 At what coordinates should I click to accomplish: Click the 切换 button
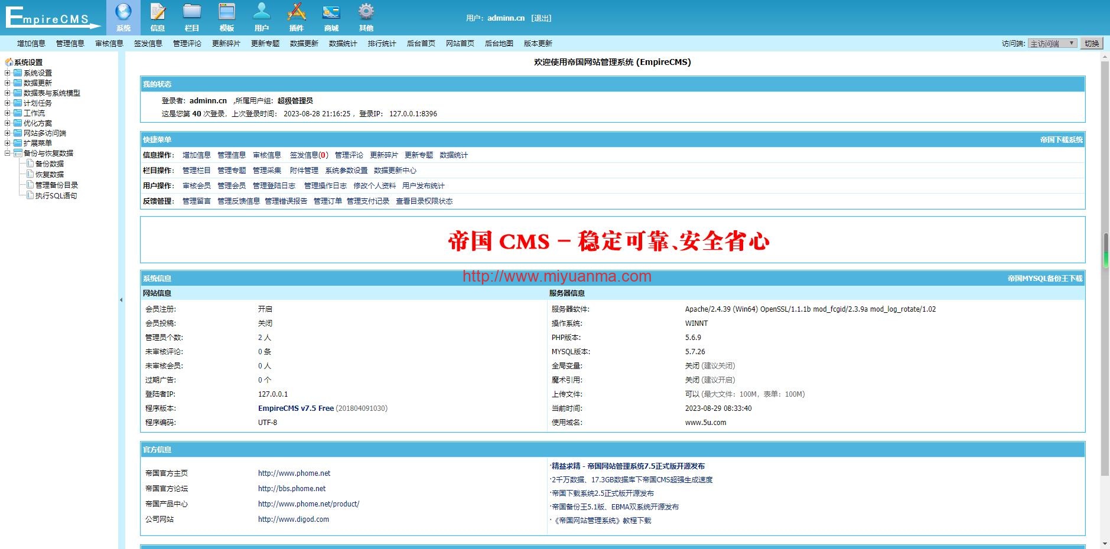1092,43
